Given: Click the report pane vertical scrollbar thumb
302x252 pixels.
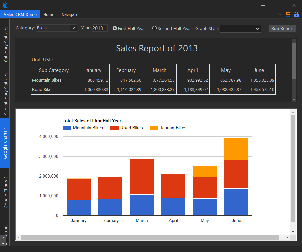Looking at the screenshot, I should pyautogui.click(x=294, y=61).
